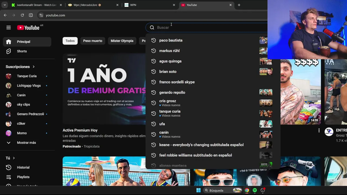Click the taskbar Búsqueda search box
This screenshot has height=195, width=347.
coord(223,190)
